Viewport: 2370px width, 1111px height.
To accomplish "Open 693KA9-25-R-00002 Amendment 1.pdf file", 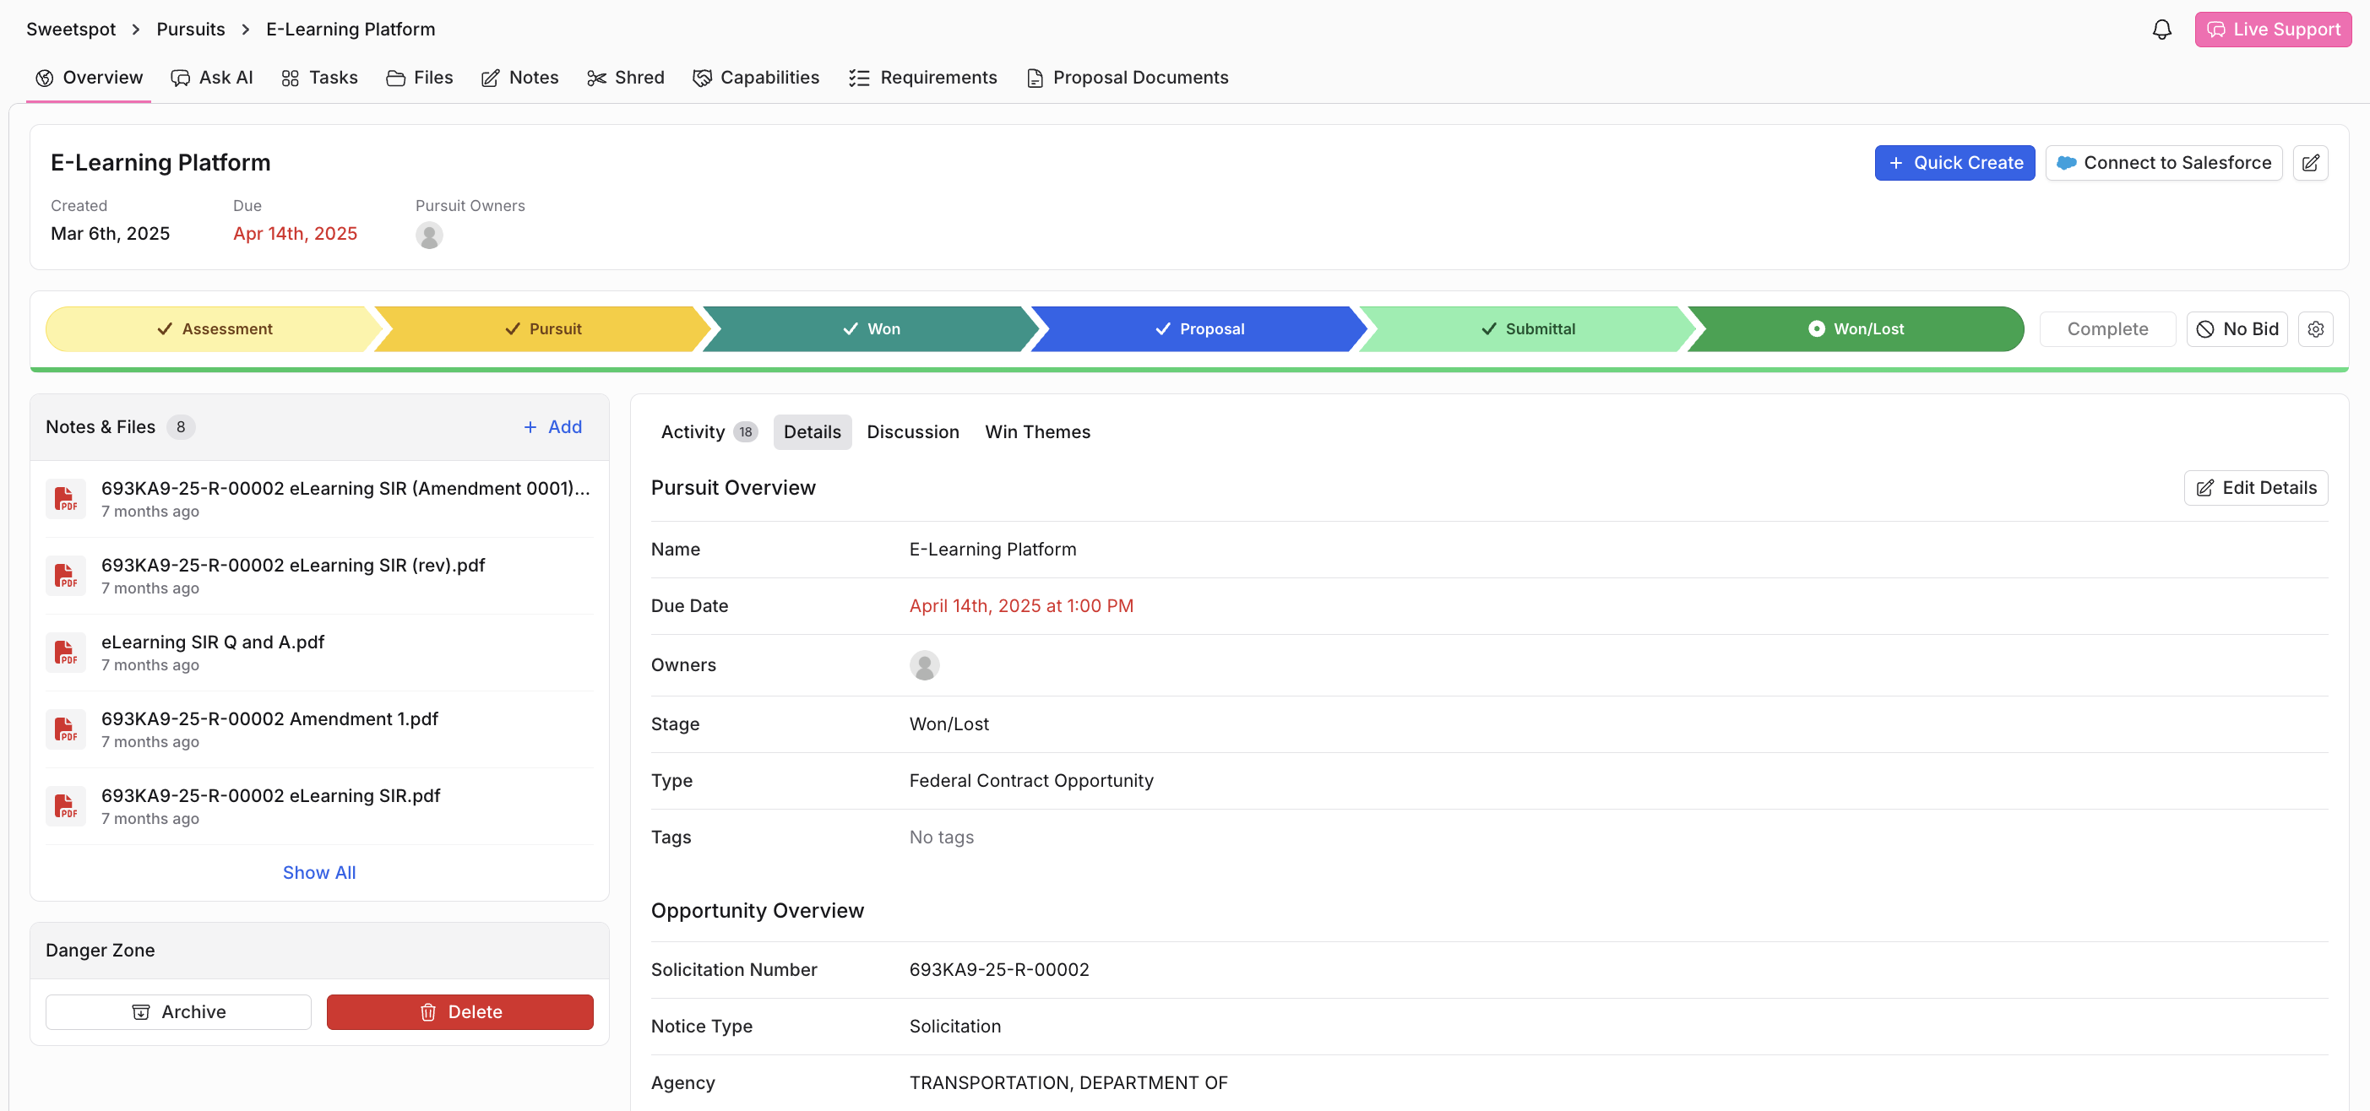I will pos(269,719).
